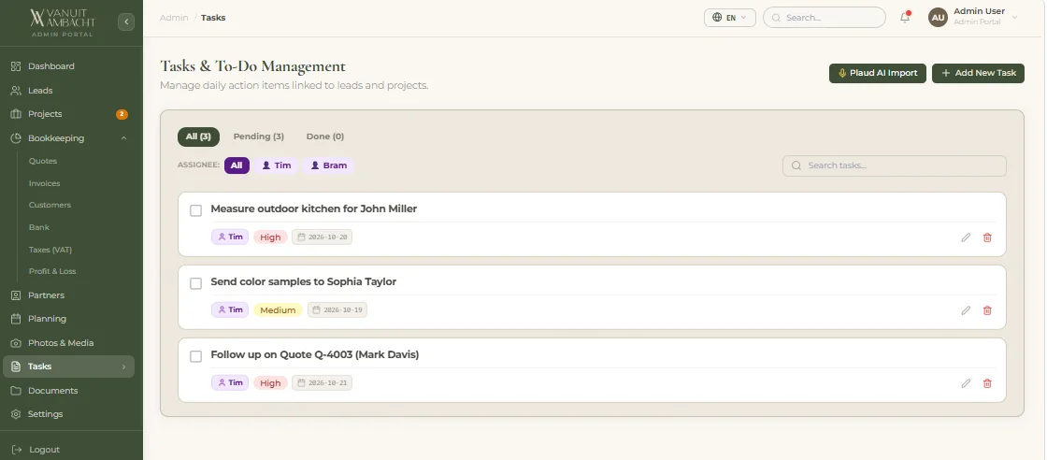This screenshot has height=460, width=1047.
Task: Click Tim assignee chip on Follow up on Quote task
Action: [x=230, y=383]
